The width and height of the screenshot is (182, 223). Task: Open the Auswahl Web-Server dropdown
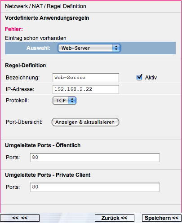[89, 48]
